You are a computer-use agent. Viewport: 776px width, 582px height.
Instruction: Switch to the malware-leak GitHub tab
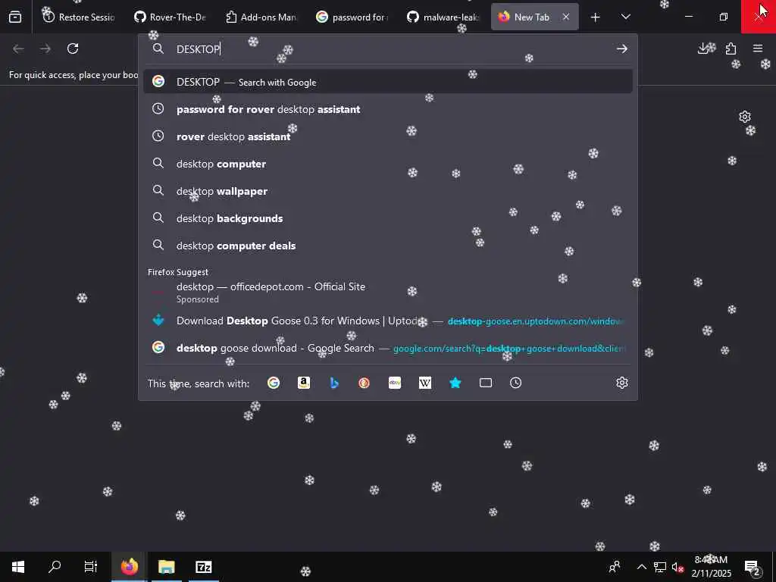pyautogui.click(x=443, y=17)
